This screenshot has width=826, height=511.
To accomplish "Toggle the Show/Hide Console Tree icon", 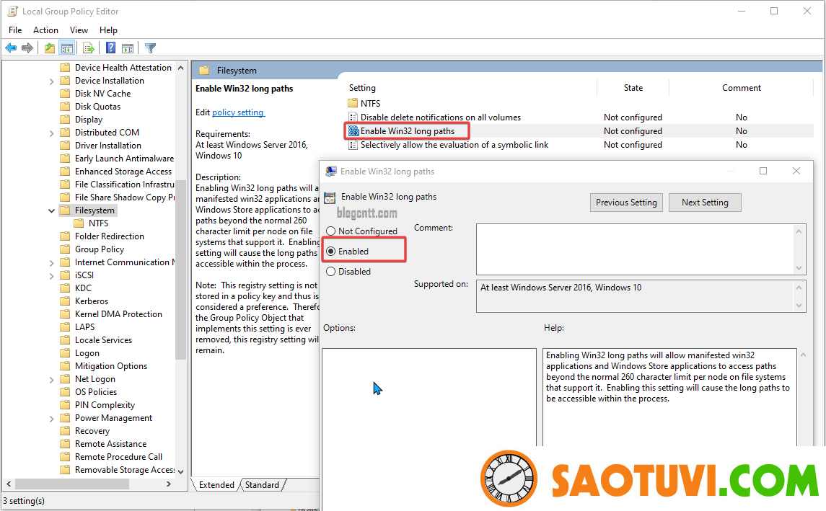I will [67, 48].
